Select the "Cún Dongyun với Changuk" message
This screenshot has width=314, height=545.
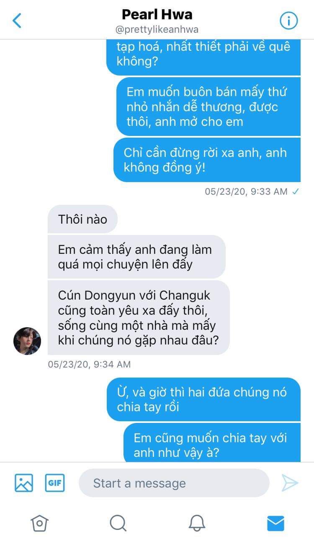click(x=139, y=318)
